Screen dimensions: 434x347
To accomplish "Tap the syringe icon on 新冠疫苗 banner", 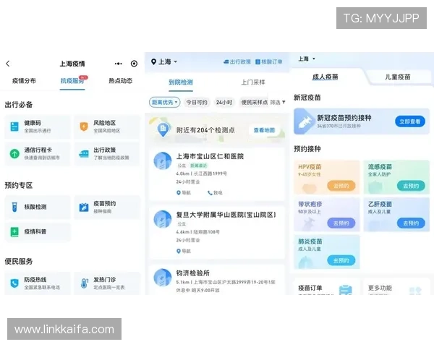I will point(304,121).
